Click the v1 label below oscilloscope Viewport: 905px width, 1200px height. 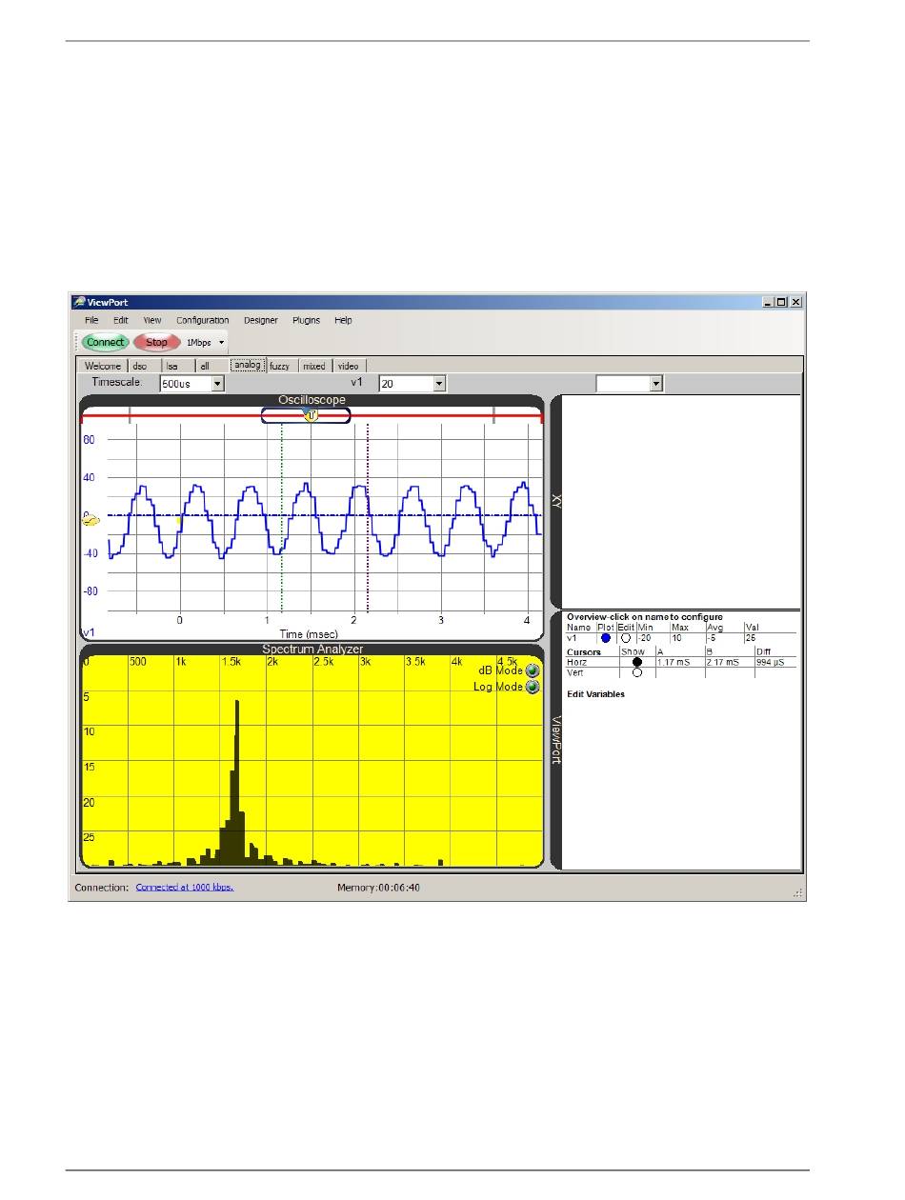pos(89,632)
